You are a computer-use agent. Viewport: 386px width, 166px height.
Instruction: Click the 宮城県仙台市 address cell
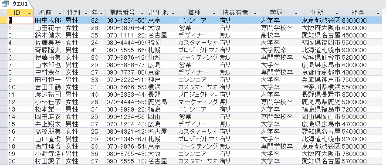(320, 58)
